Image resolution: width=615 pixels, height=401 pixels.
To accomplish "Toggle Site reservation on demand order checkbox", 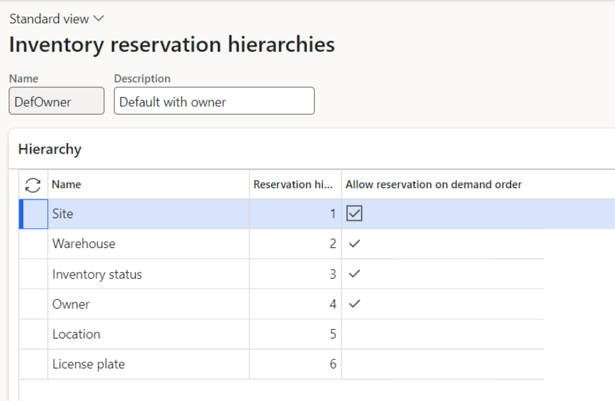I will 355,213.
